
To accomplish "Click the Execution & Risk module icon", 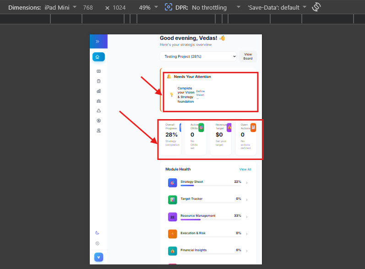I will (173, 234).
